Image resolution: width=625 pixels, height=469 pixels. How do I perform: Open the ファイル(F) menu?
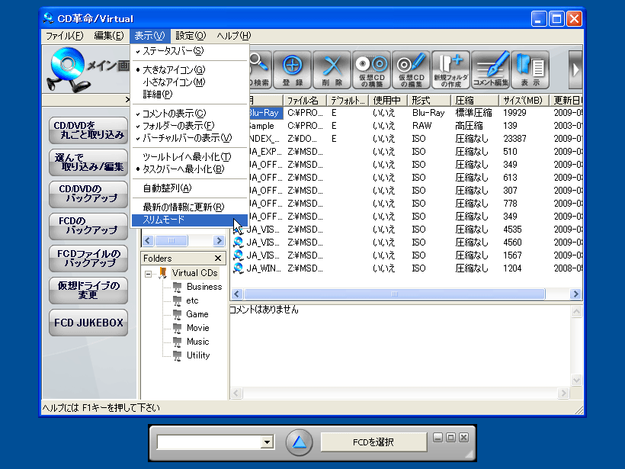click(65, 36)
